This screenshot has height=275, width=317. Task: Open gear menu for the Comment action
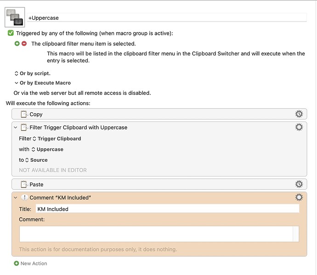299,197
